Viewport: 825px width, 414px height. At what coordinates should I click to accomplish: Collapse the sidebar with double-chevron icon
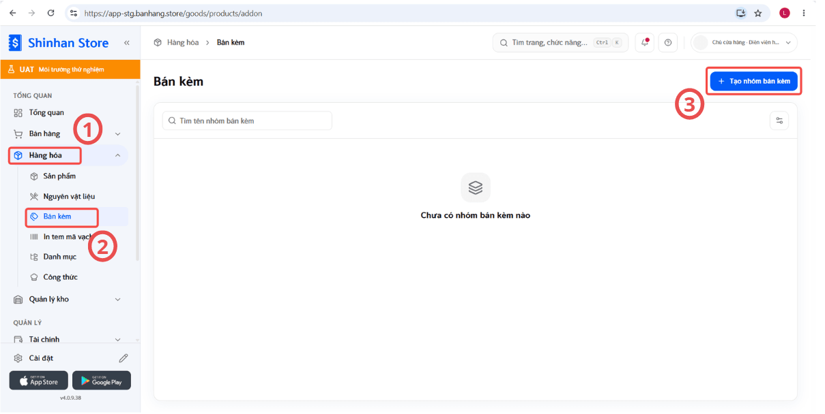(x=126, y=43)
